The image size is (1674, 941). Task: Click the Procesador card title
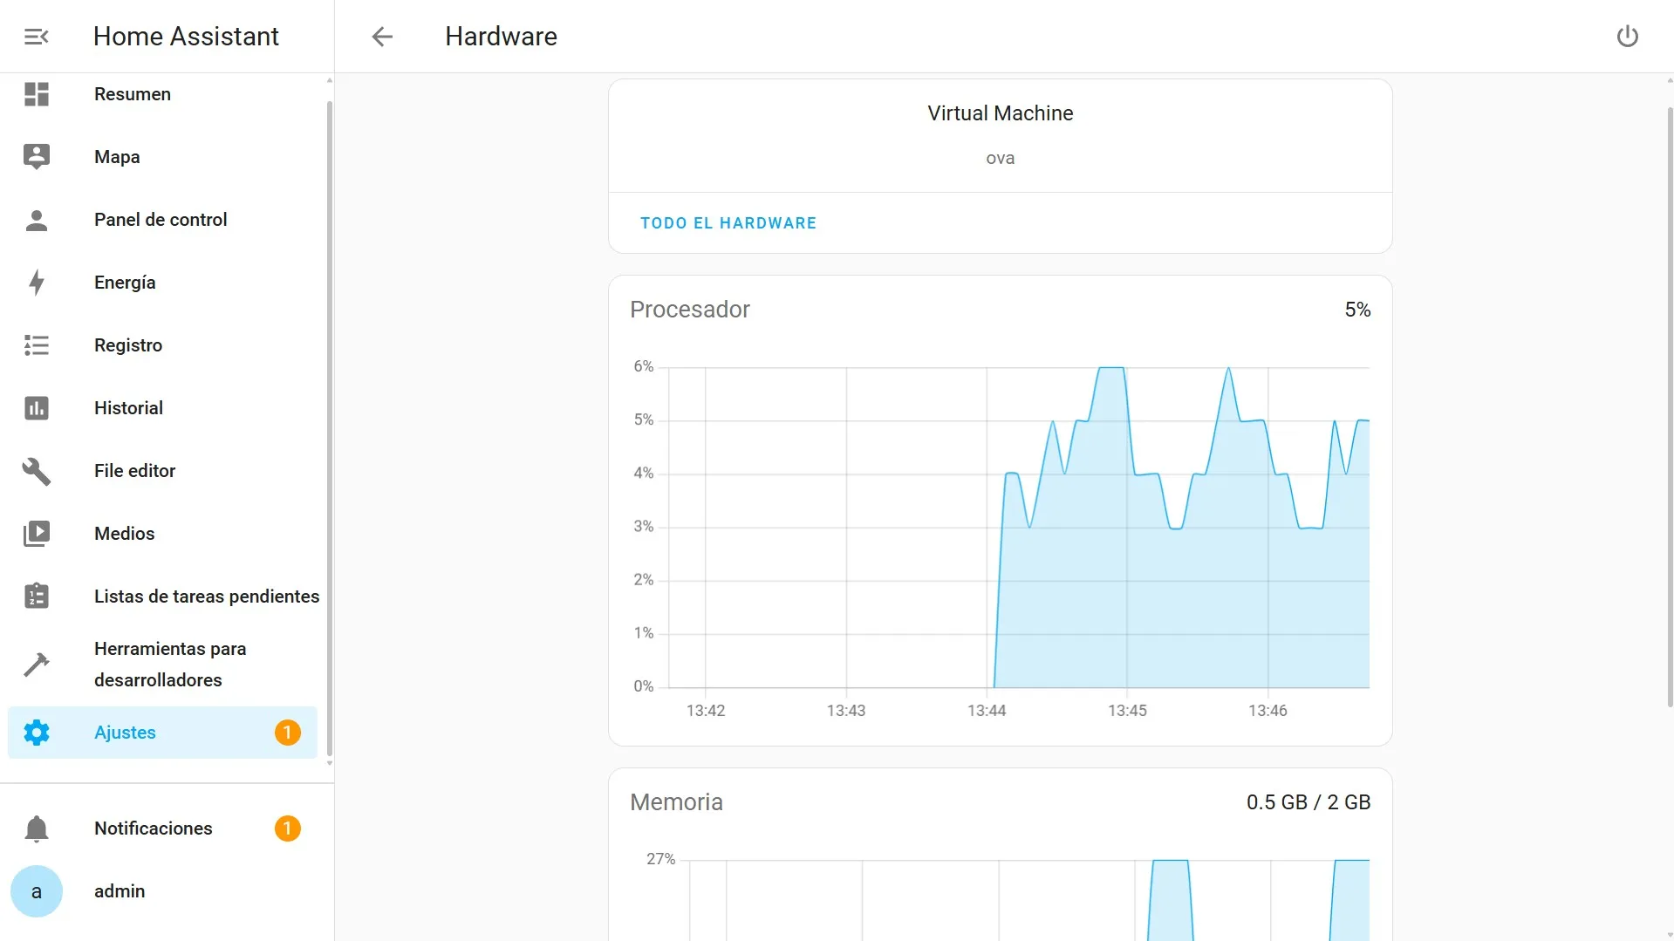click(x=690, y=310)
